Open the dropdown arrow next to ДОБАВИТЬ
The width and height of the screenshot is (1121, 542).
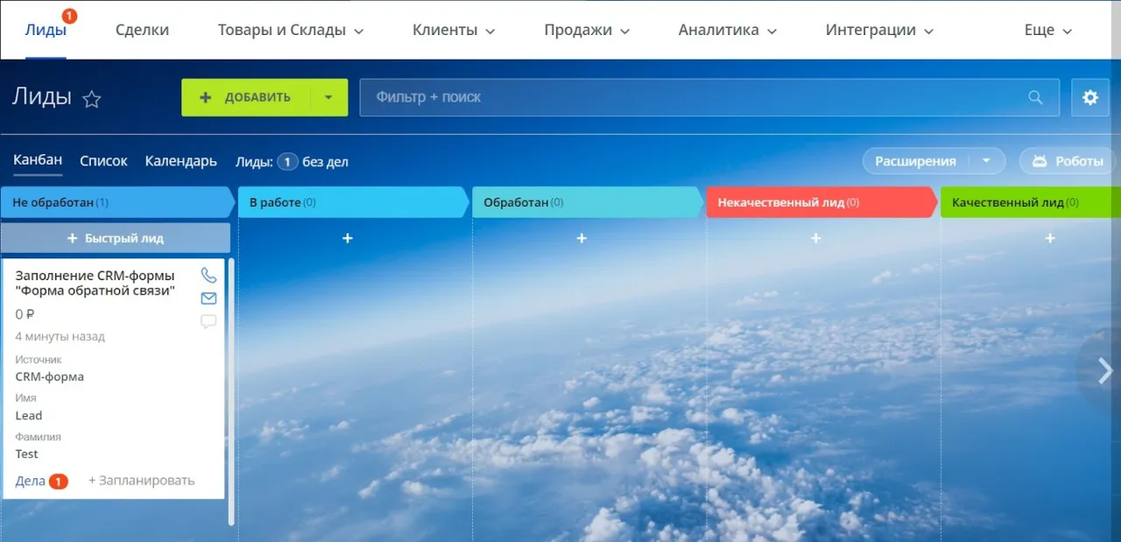pyautogui.click(x=329, y=97)
